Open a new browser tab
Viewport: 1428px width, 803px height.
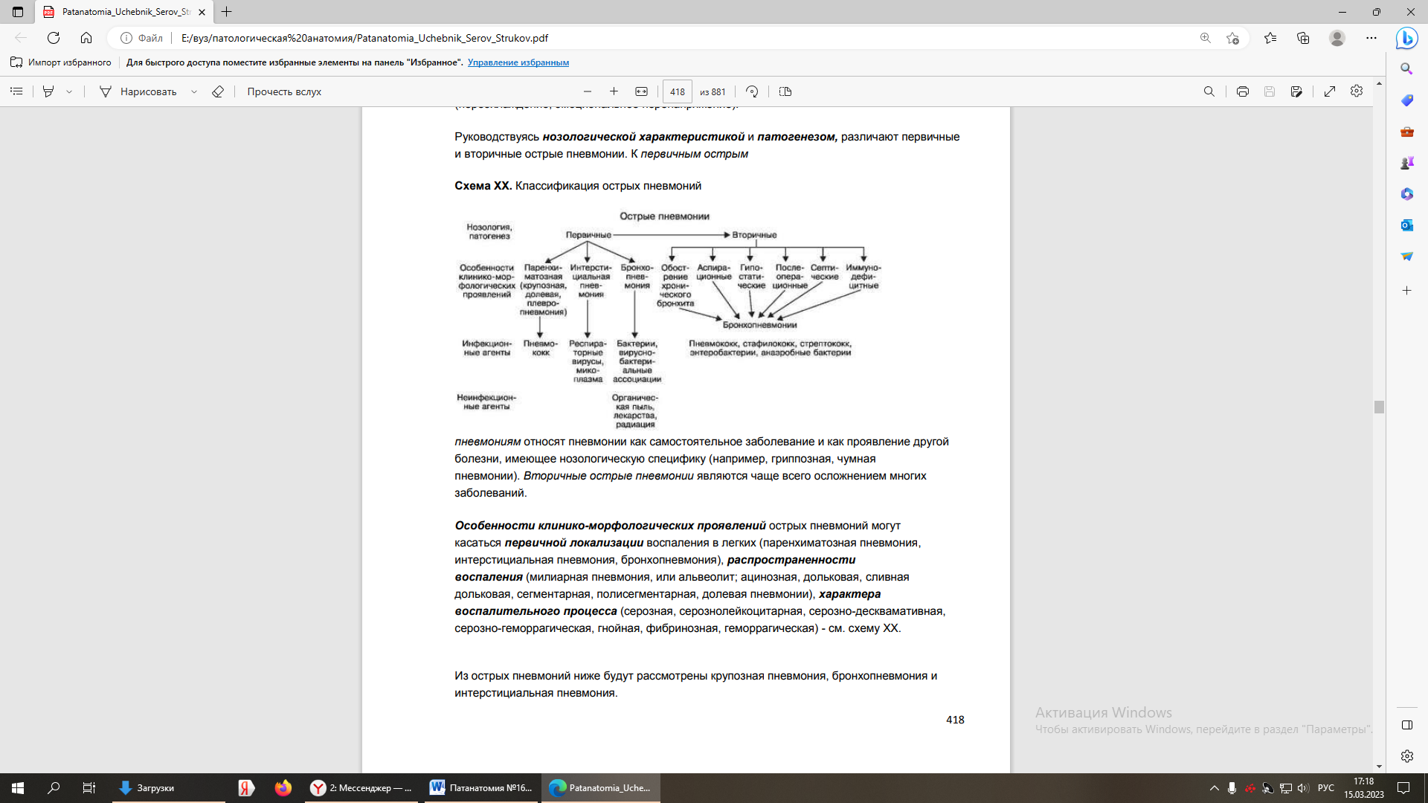[227, 12]
